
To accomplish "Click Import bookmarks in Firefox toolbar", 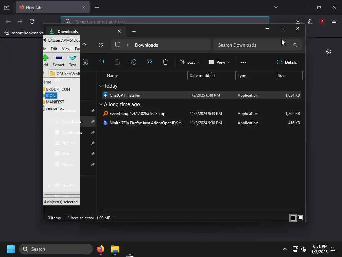I will (x=24, y=33).
